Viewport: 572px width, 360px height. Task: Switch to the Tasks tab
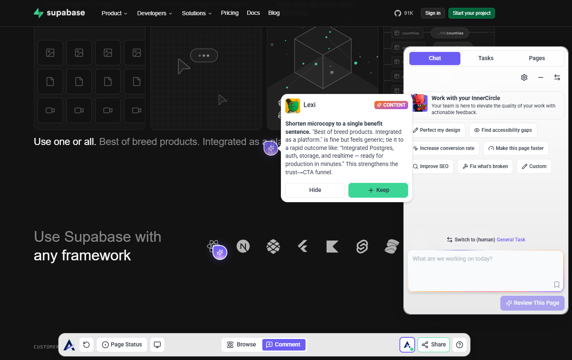(x=486, y=58)
